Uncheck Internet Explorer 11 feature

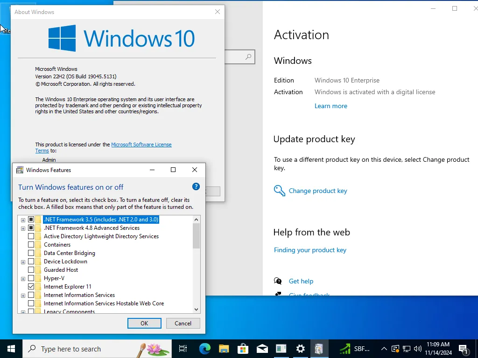coord(31,287)
